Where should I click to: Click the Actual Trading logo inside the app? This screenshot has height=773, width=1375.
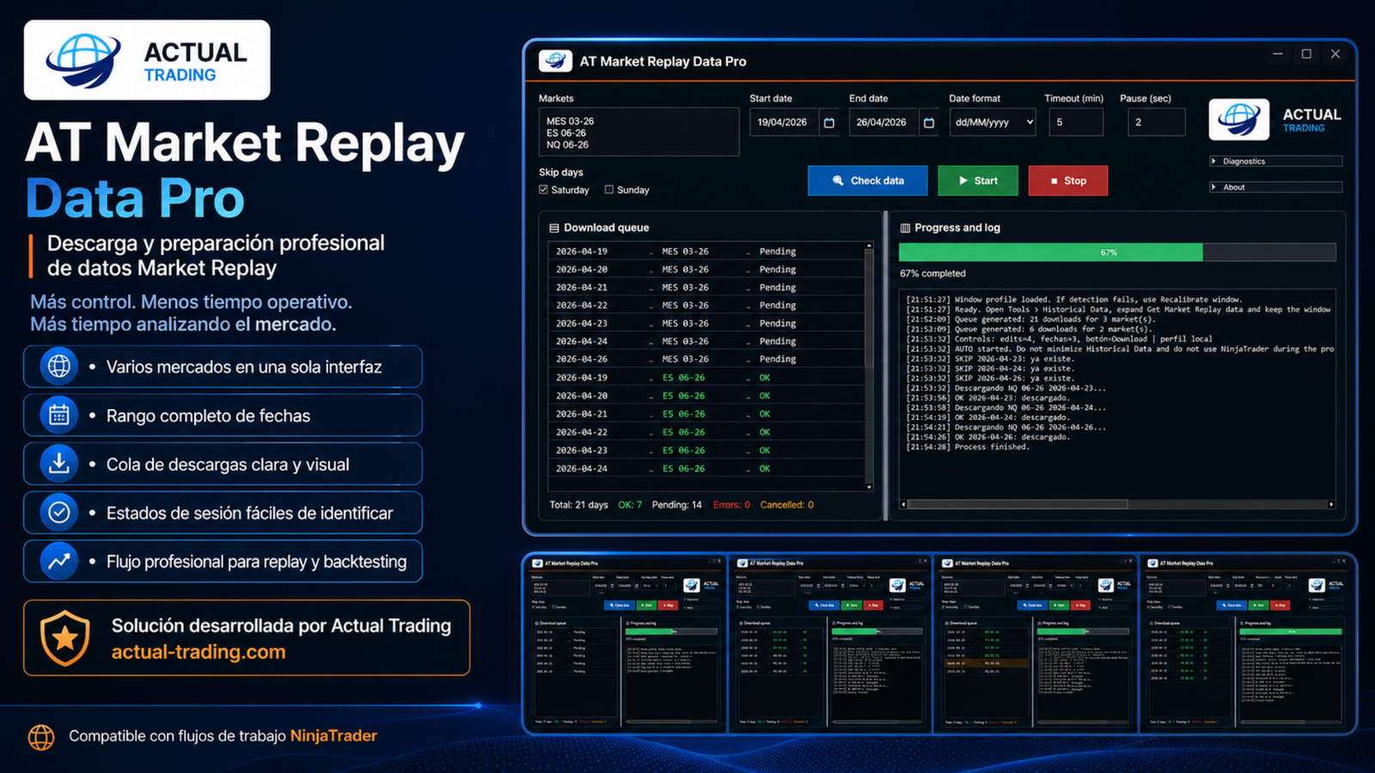tap(1239, 120)
